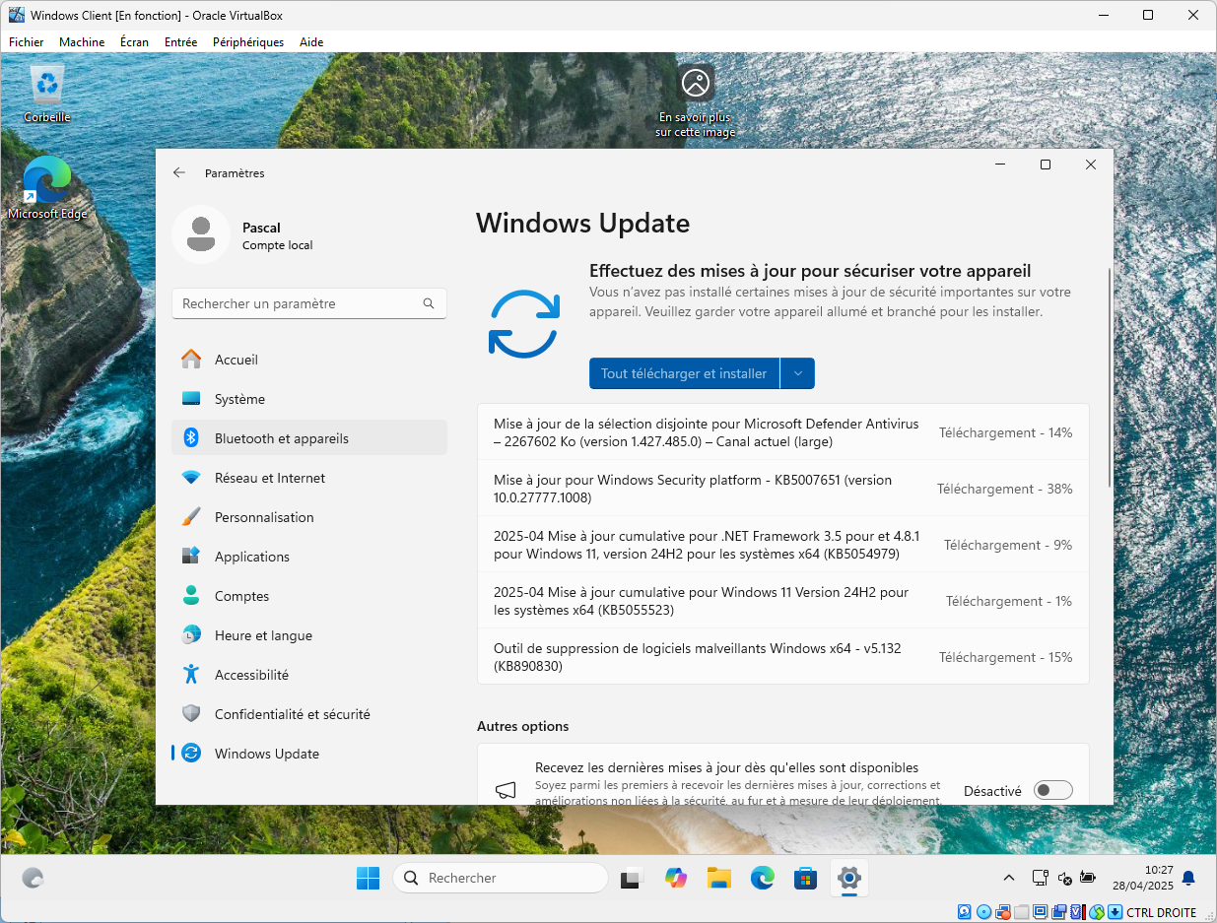Click the network tray icon

tap(1040, 878)
